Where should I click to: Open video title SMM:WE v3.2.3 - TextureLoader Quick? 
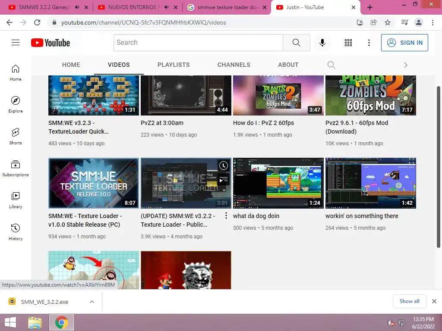click(79, 127)
